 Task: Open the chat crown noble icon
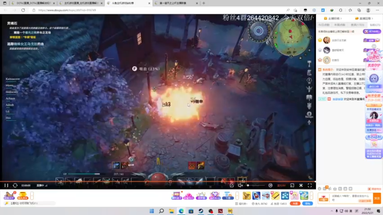pos(335,189)
